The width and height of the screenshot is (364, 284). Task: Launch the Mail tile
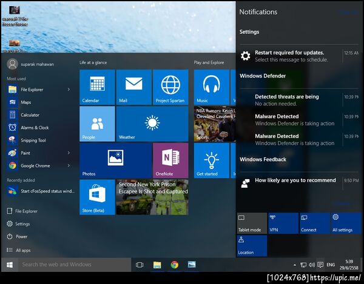coord(133,87)
